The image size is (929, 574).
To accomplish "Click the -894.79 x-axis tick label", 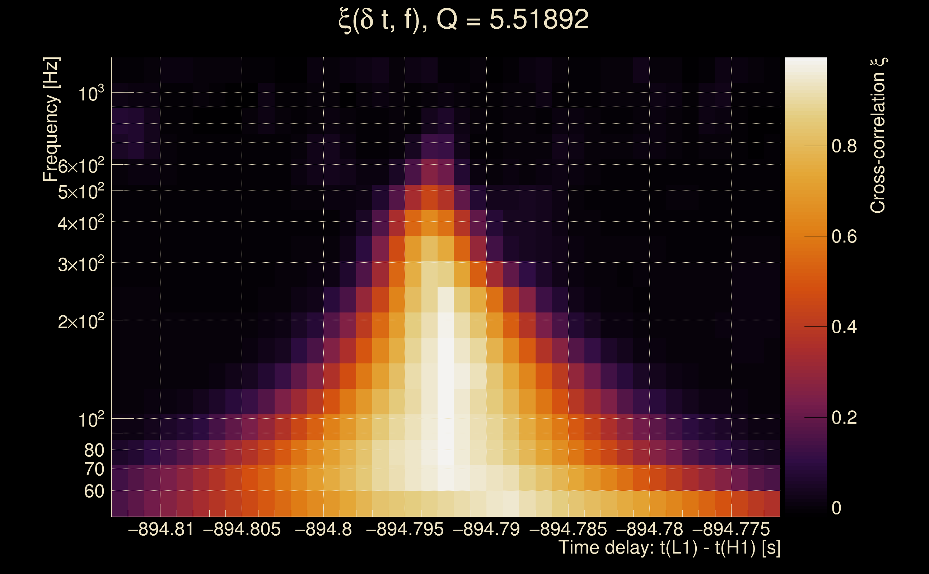I will (486, 530).
